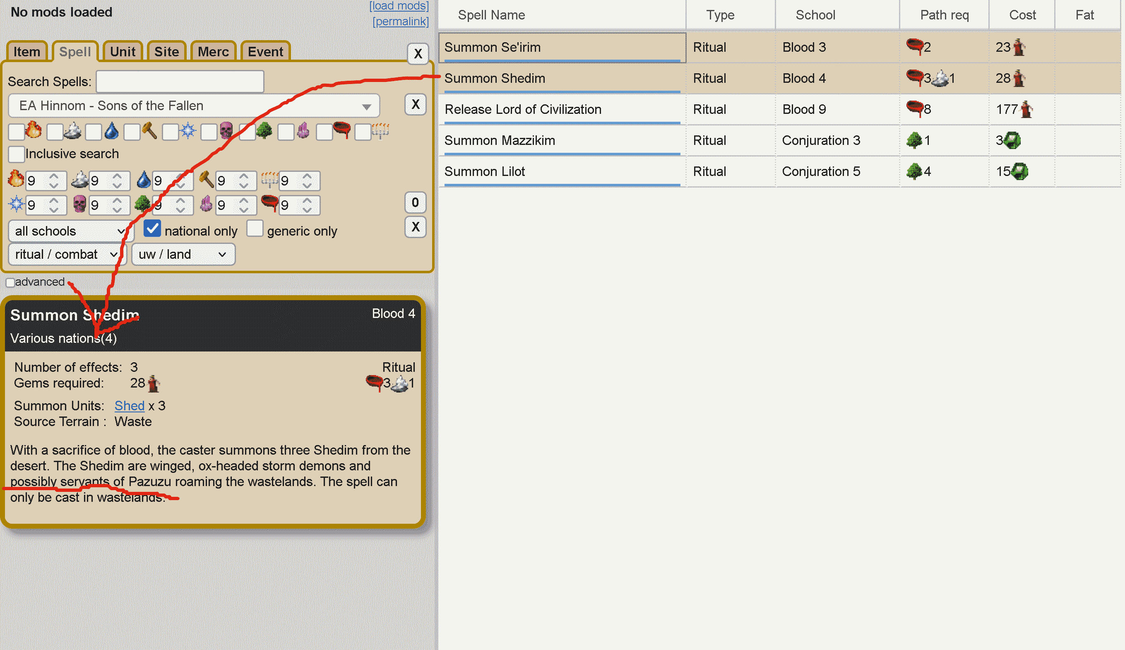1125x650 pixels.
Task: Click the blood path icon filter
Action: [342, 130]
